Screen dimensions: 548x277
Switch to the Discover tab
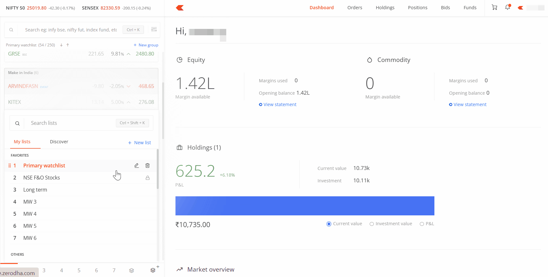pyautogui.click(x=59, y=142)
